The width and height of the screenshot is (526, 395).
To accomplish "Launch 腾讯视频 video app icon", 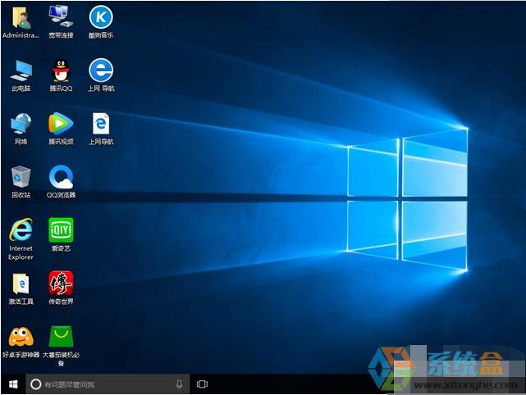I will tap(60, 124).
